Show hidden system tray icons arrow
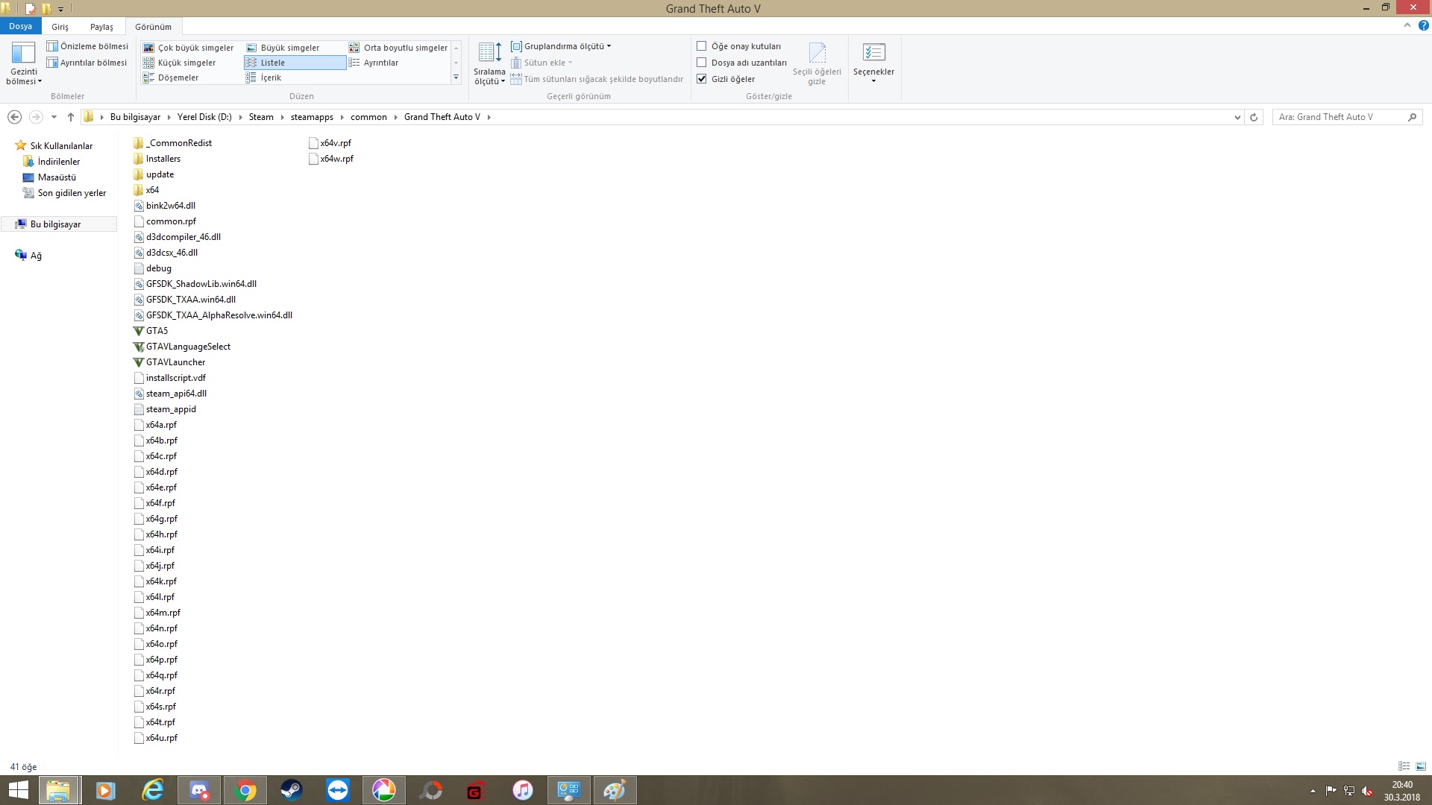This screenshot has height=805, width=1432. coord(1313,791)
